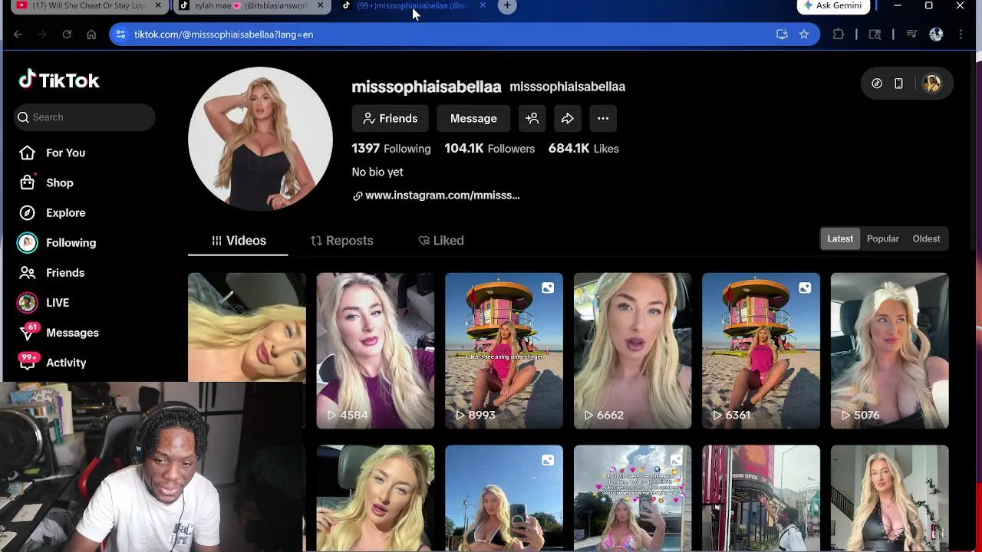Close the zylah mae browser tab
The height and width of the screenshot is (552, 982).
[x=321, y=6]
